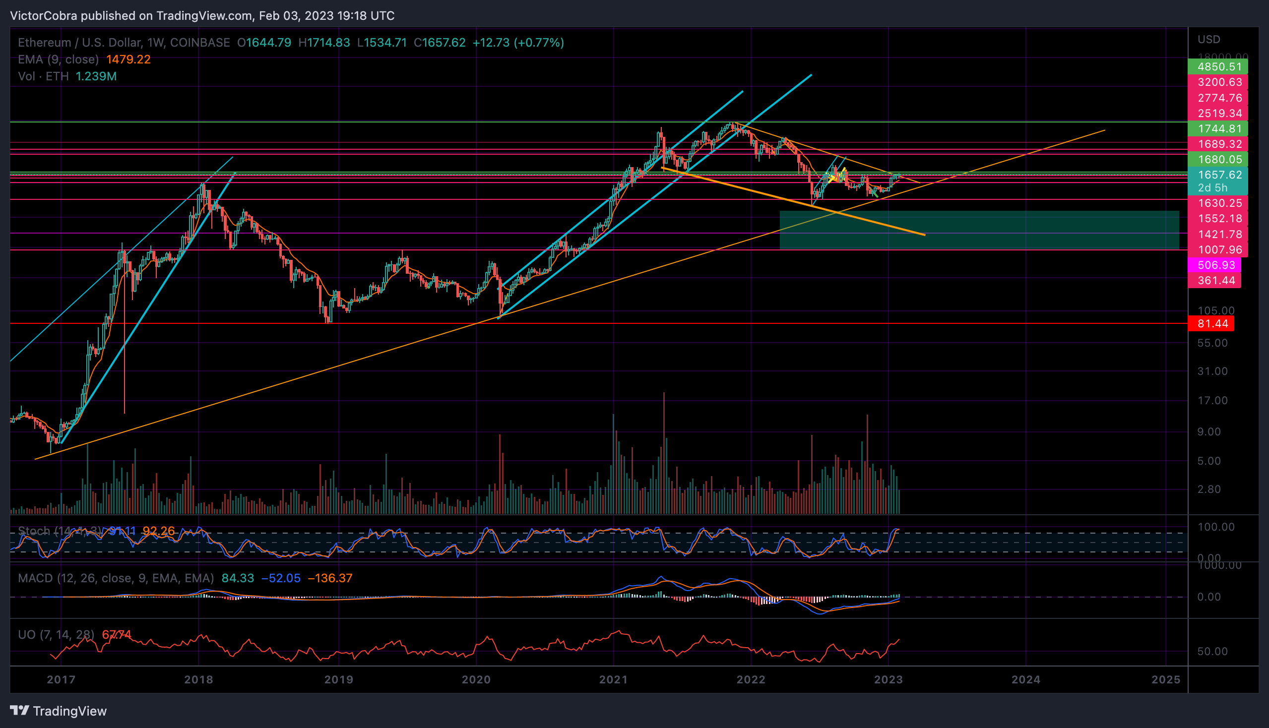The width and height of the screenshot is (1269, 728).
Task: Click the 2019 time axis label
Action: click(x=339, y=679)
